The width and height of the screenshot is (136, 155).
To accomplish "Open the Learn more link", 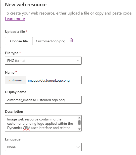I will coord(15,19).
